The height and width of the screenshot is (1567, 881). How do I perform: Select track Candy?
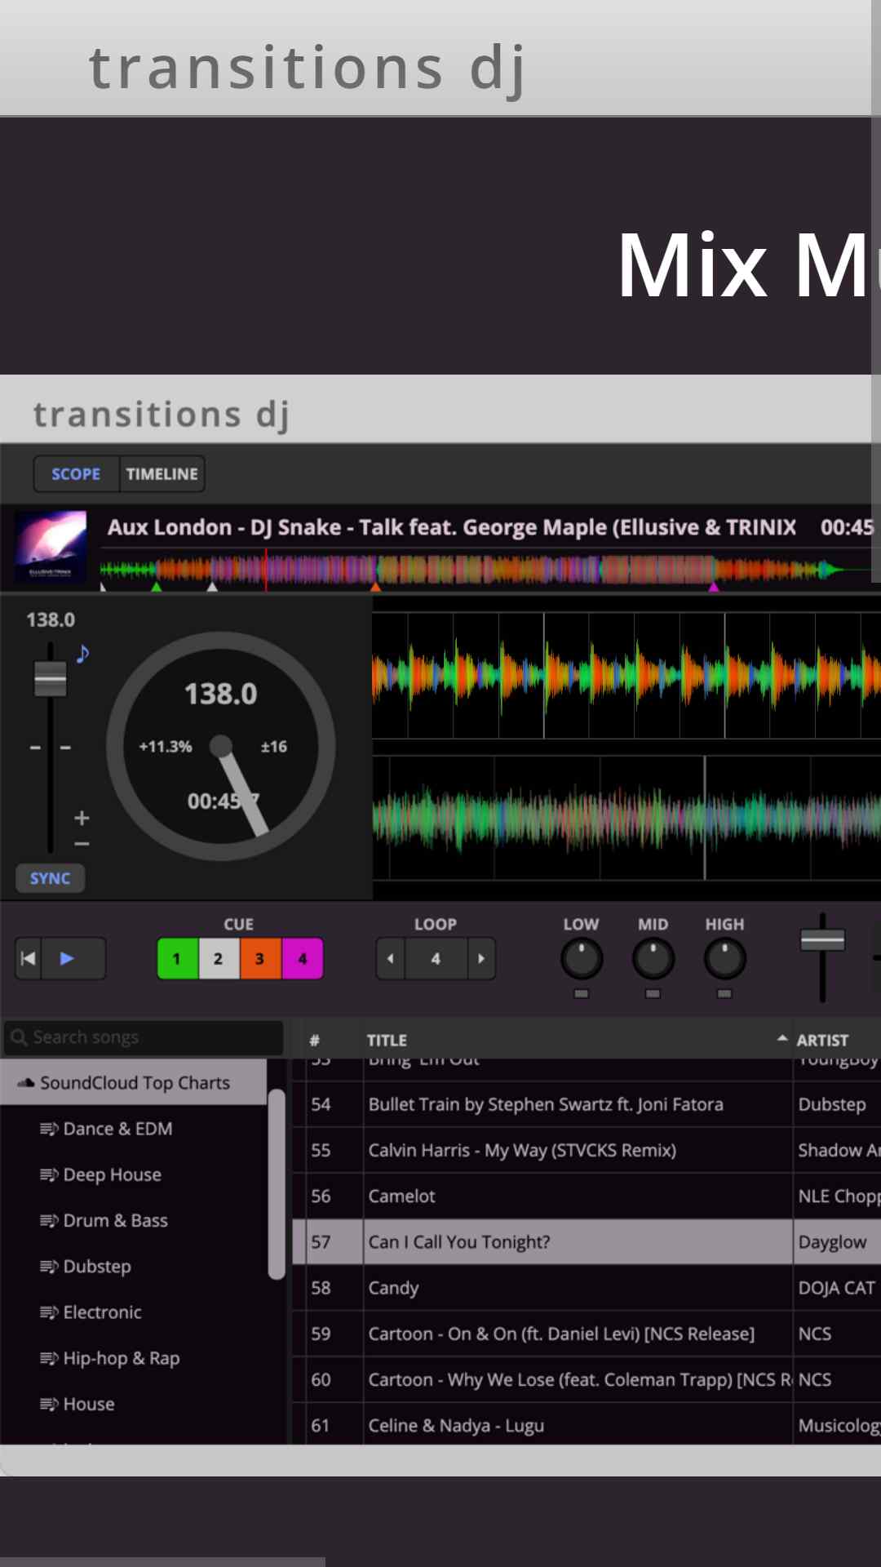tap(393, 1288)
